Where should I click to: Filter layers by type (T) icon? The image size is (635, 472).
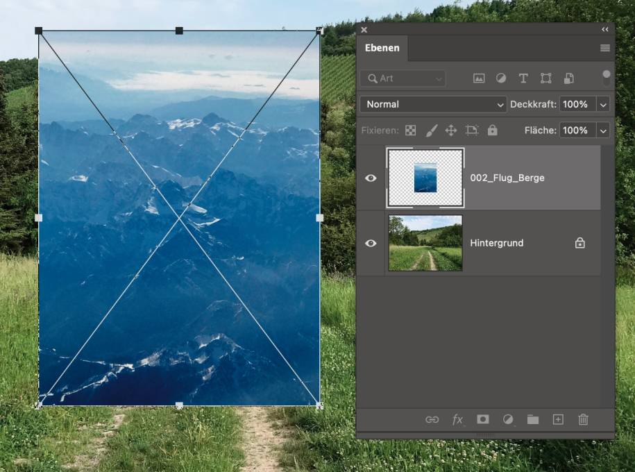tap(523, 78)
